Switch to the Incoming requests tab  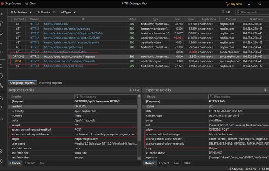click(x=50, y=83)
